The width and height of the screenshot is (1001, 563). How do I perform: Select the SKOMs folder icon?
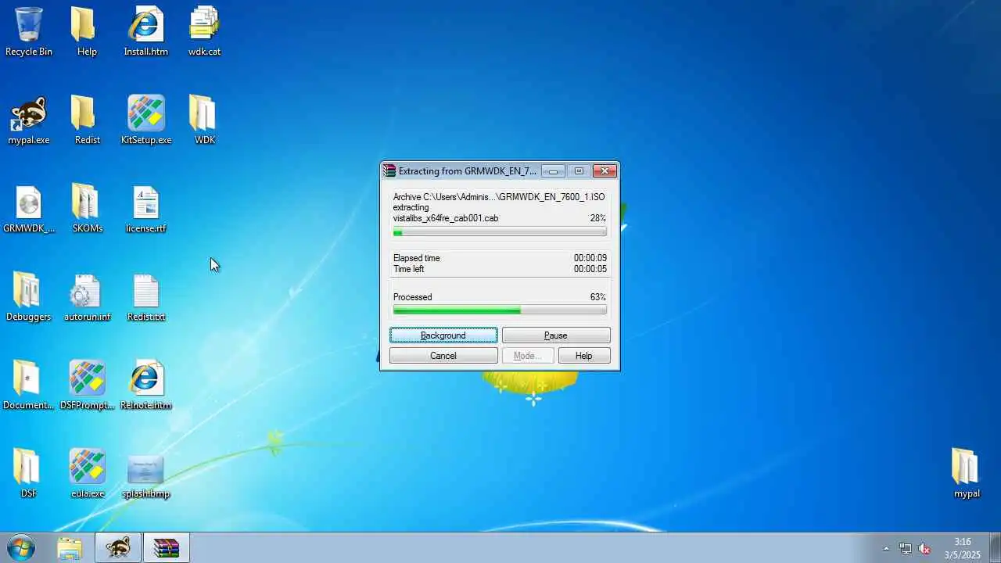point(87,209)
